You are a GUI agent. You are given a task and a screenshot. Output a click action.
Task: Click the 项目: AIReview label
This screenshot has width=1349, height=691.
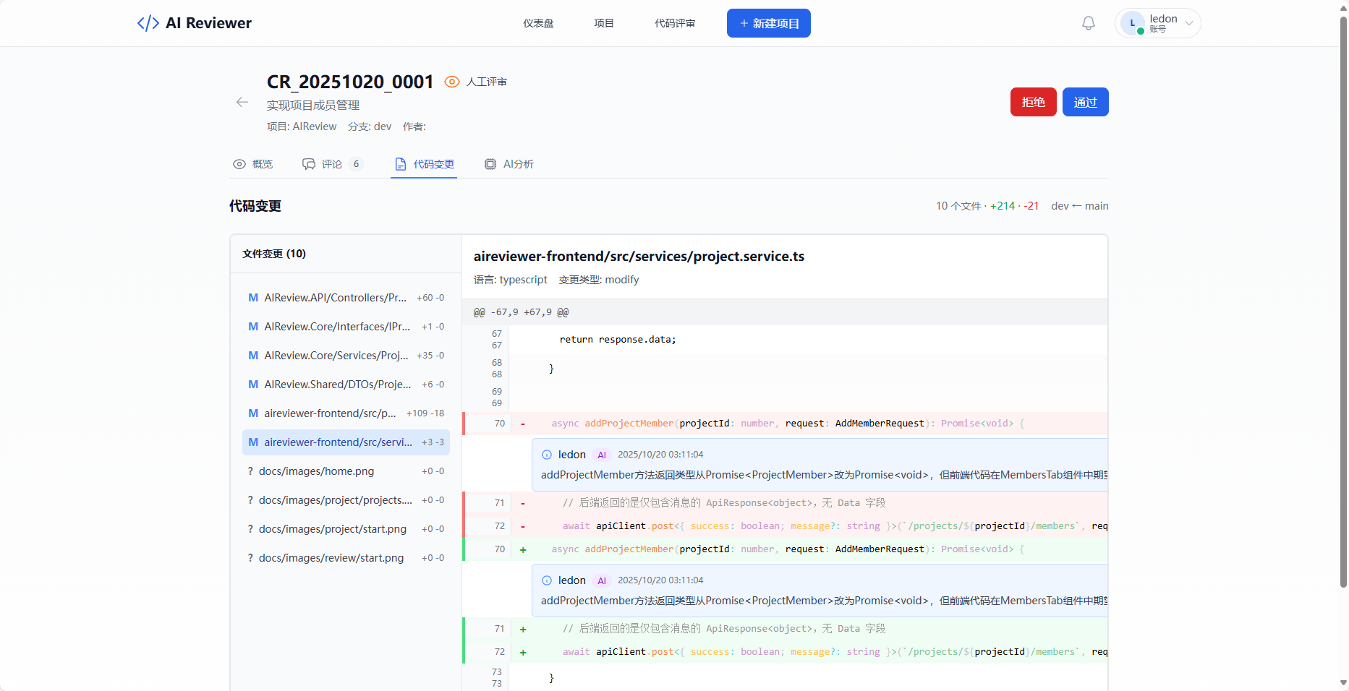click(302, 126)
